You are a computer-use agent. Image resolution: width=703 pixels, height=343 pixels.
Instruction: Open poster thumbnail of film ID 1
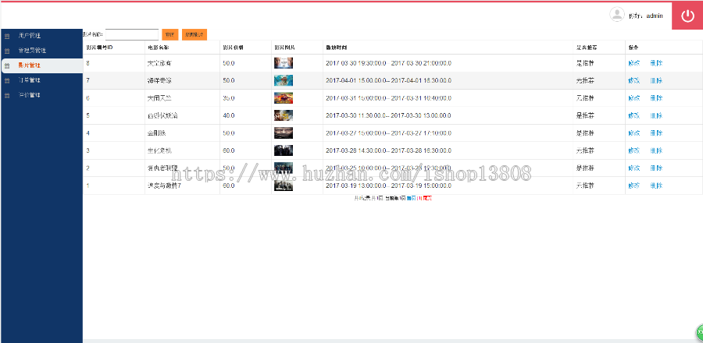(x=284, y=185)
